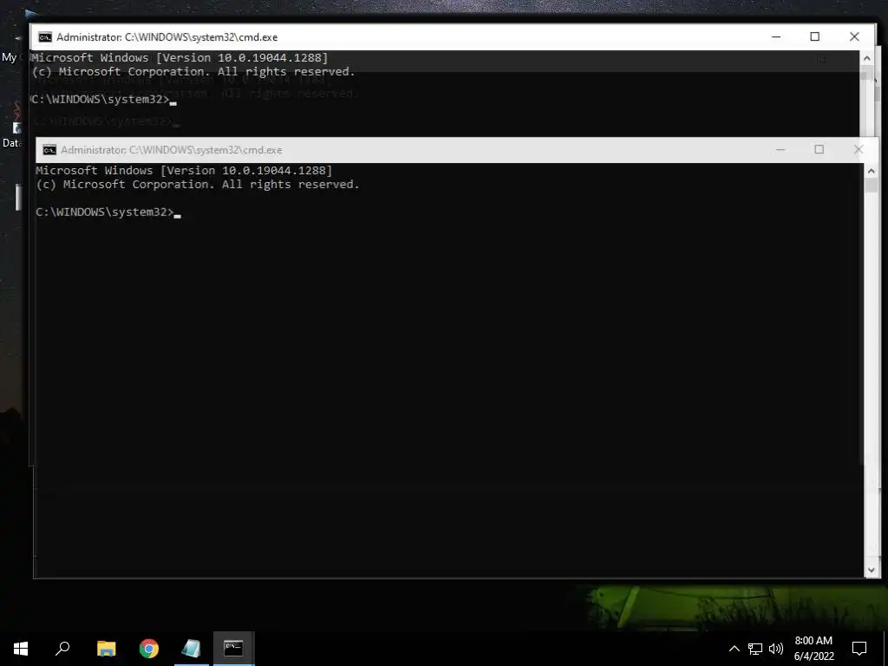Image resolution: width=888 pixels, height=666 pixels.
Task: Open the clock showing 8:00 AM
Action: pos(813,649)
